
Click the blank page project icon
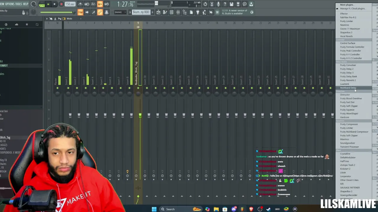coord(191,12)
